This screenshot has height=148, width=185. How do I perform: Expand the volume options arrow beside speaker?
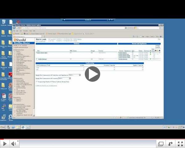[18, 141]
